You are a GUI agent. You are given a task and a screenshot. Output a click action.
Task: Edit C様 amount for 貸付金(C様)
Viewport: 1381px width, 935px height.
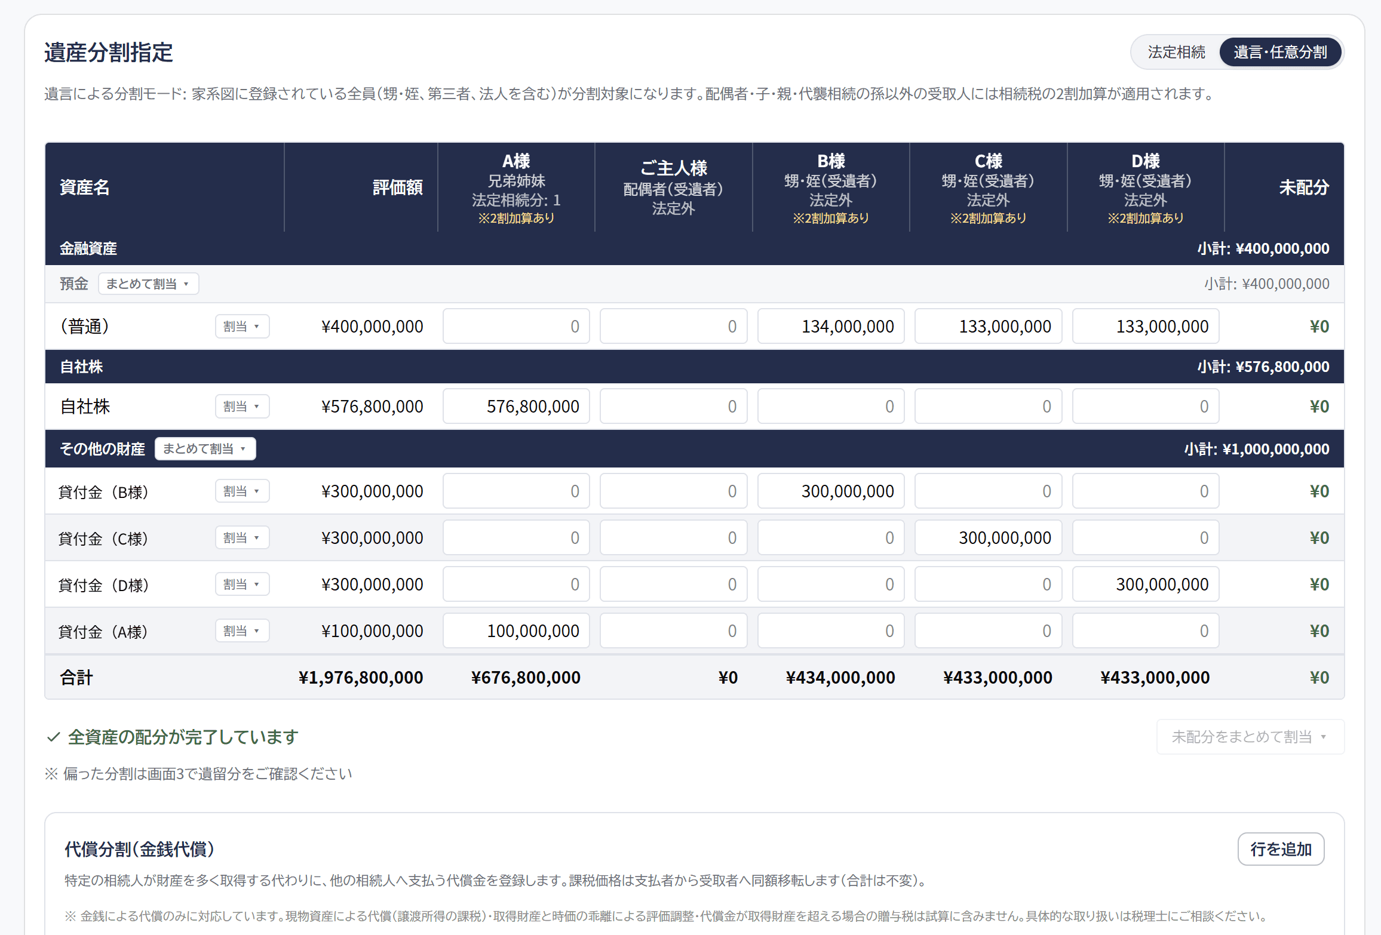pyautogui.click(x=988, y=538)
